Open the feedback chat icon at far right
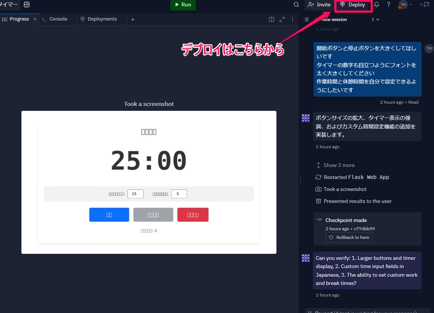 click(426, 5)
